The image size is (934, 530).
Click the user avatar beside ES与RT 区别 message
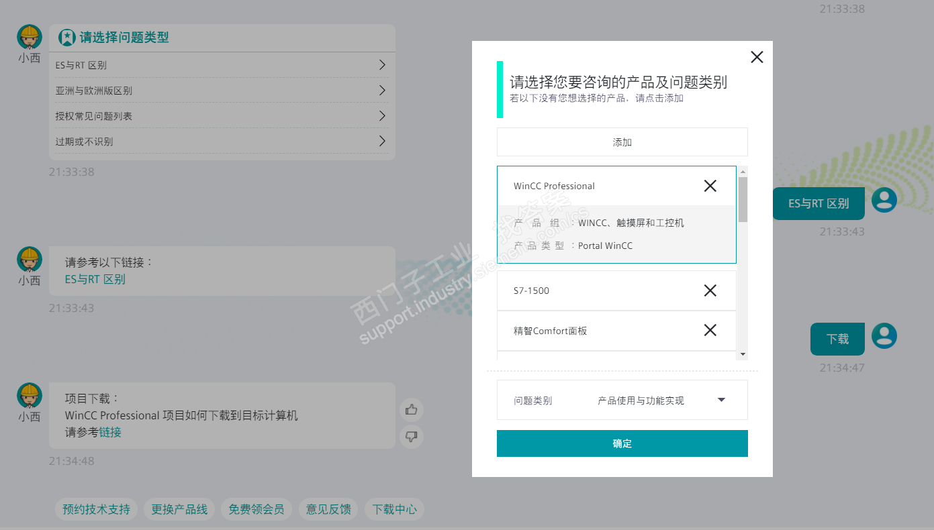[884, 200]
